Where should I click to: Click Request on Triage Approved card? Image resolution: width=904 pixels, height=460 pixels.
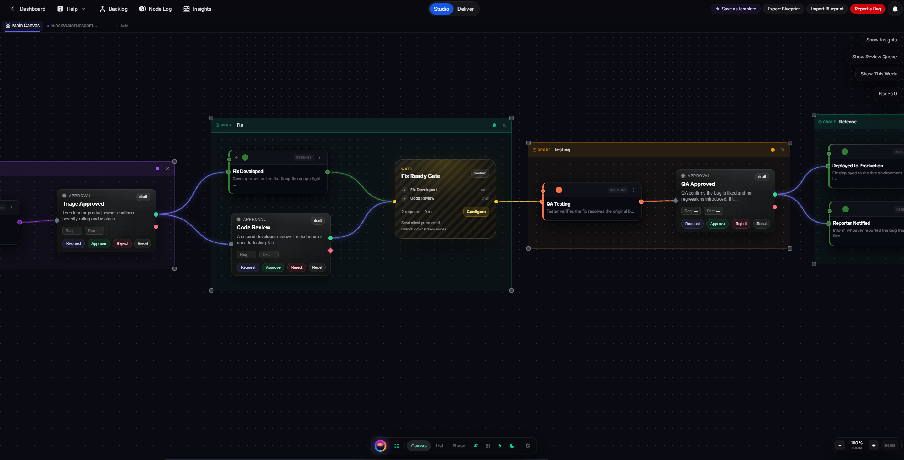point(73,243)
